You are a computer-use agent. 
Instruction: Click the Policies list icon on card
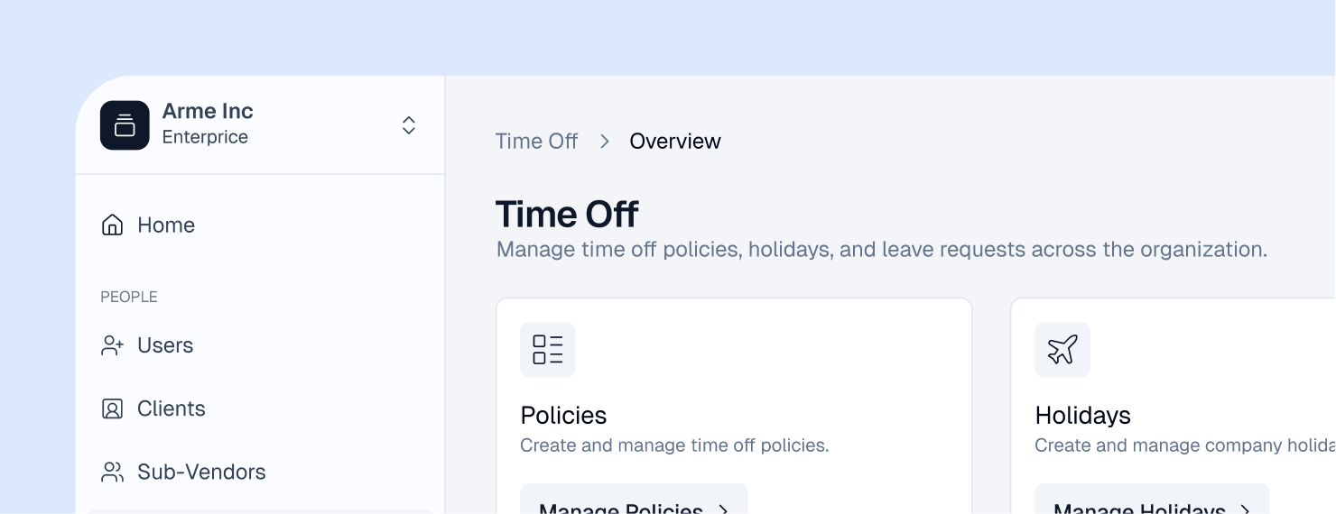point(547,349)
